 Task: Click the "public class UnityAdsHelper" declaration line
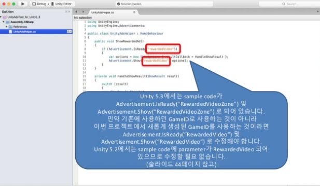click(x=126, y=34)
